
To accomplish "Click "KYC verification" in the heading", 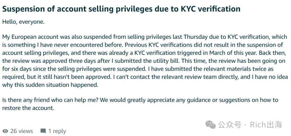I will pyautogui.click(x=211, y=9).
